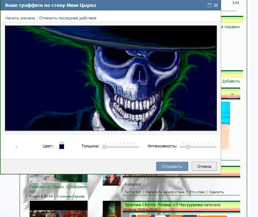Click the Добавить link on the right

pyautogui.click(x=231, y=81)
